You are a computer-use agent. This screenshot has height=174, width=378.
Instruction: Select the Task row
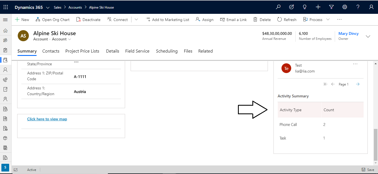[321, 138]
